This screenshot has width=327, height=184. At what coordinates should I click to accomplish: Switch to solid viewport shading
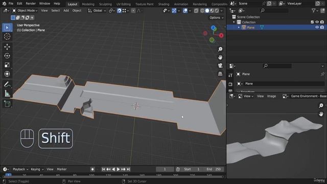pos(207,11)
